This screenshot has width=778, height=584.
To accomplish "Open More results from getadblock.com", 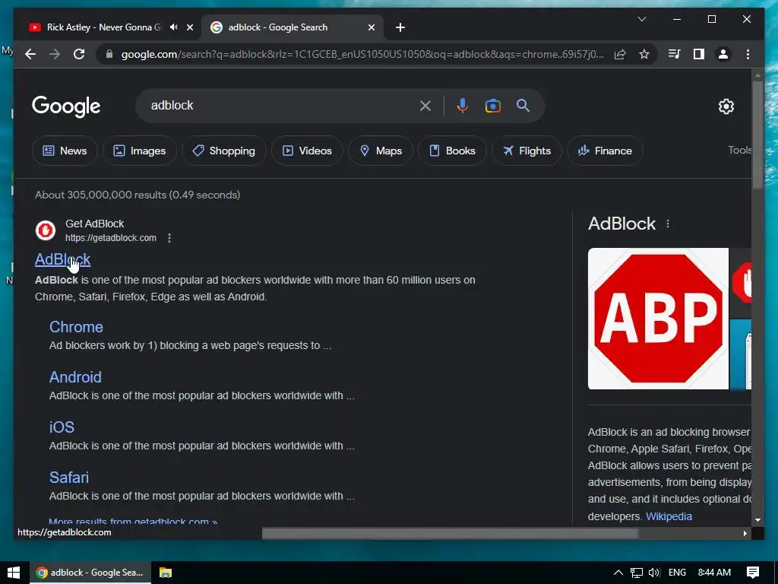I will click(133, 522).
